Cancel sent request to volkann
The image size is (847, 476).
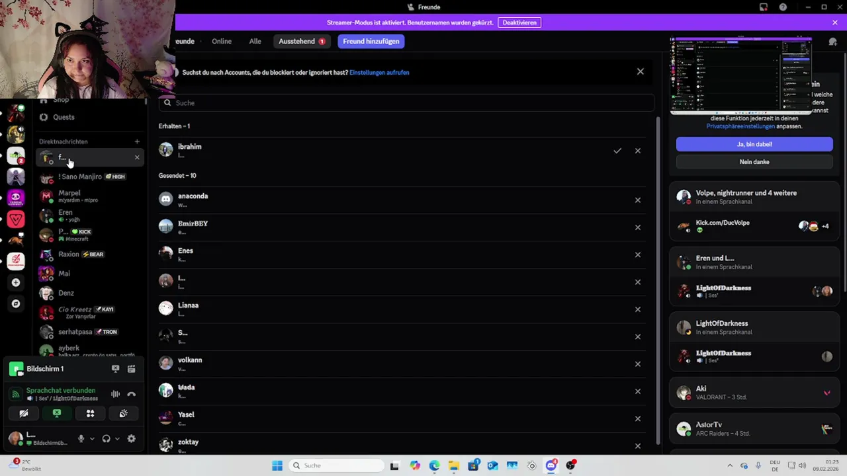(638, 364)
